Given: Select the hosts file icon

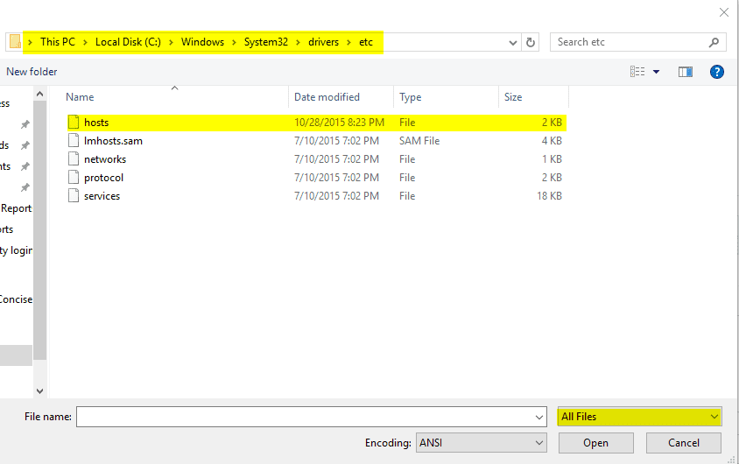Looking at the screenshot, I should (x=74, y=123).
